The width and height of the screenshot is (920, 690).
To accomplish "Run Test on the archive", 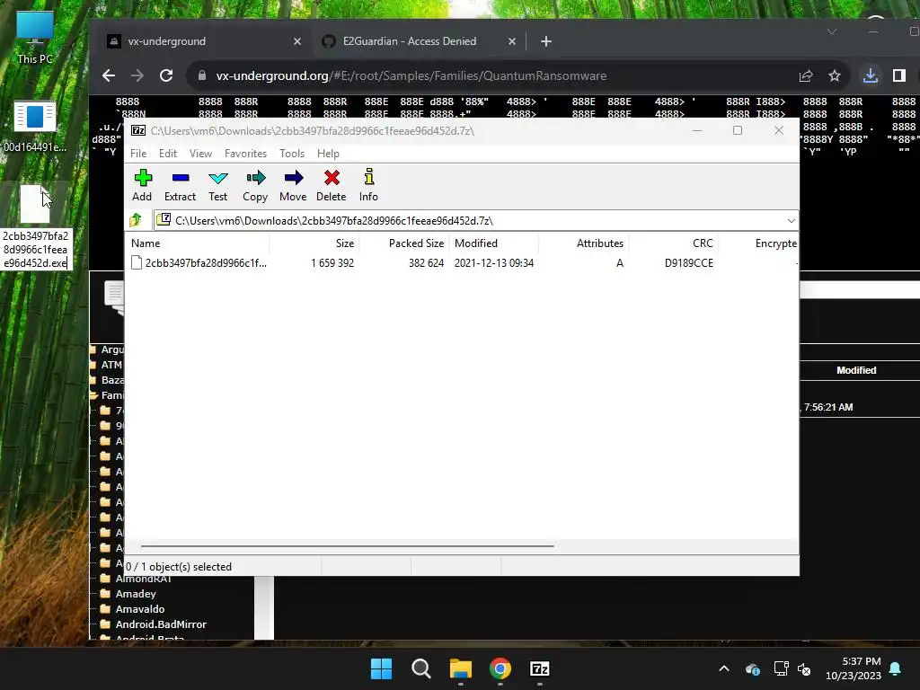I will [x=217, y=185].
